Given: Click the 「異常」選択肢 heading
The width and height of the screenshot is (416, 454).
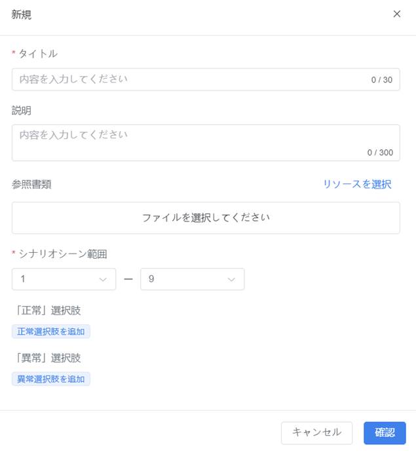Looking at the screenshot, I should [48, 358].
